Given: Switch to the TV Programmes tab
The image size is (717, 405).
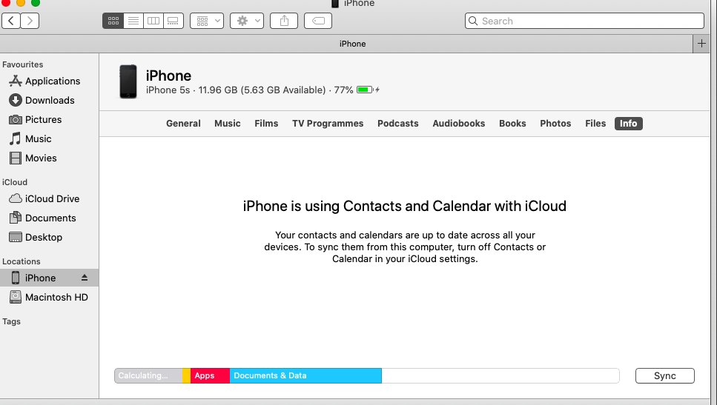Looking at the screenshot, I should click(328, 124).
